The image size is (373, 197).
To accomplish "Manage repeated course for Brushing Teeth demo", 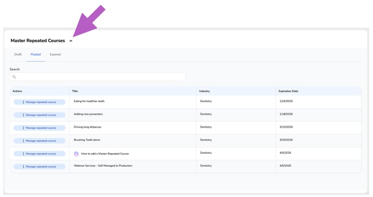I will [40, 141].
